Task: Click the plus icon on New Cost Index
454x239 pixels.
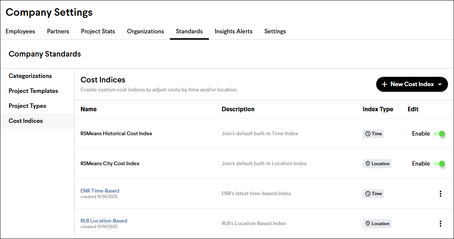Action: tap(384, 84)
